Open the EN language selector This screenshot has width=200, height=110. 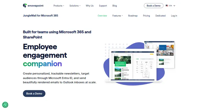170,5
